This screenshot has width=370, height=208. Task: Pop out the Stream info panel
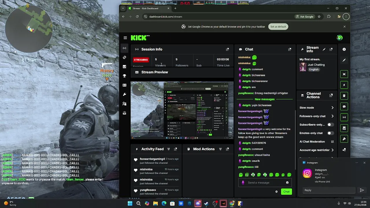[x=331, y=49]
